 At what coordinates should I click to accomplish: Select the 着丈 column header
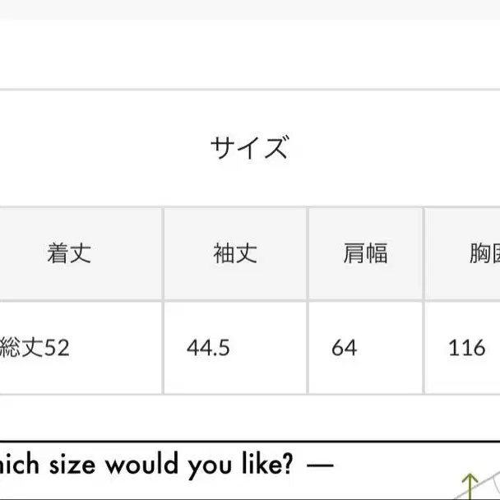(x=69, y=253)
